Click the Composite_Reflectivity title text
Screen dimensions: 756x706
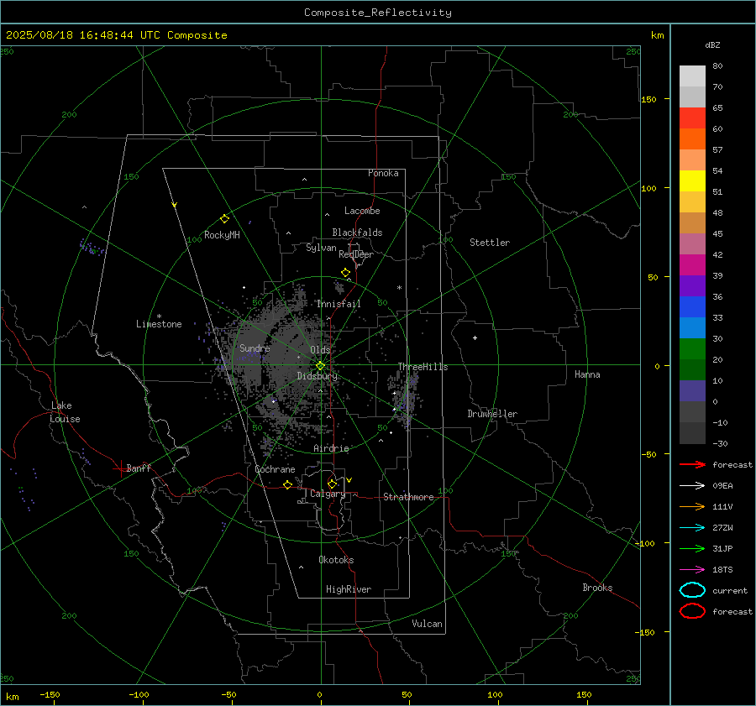[x=378, y=13]
